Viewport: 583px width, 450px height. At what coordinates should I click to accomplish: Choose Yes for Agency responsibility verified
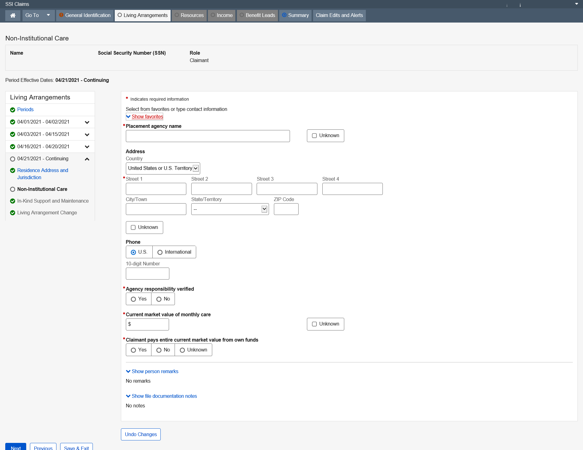pyautogui.click(x=133, y=299)
